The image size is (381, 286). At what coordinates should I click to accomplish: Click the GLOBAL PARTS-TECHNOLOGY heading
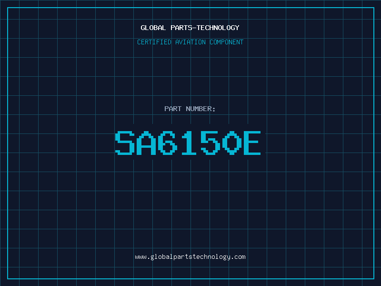click(x=190, y=28)
